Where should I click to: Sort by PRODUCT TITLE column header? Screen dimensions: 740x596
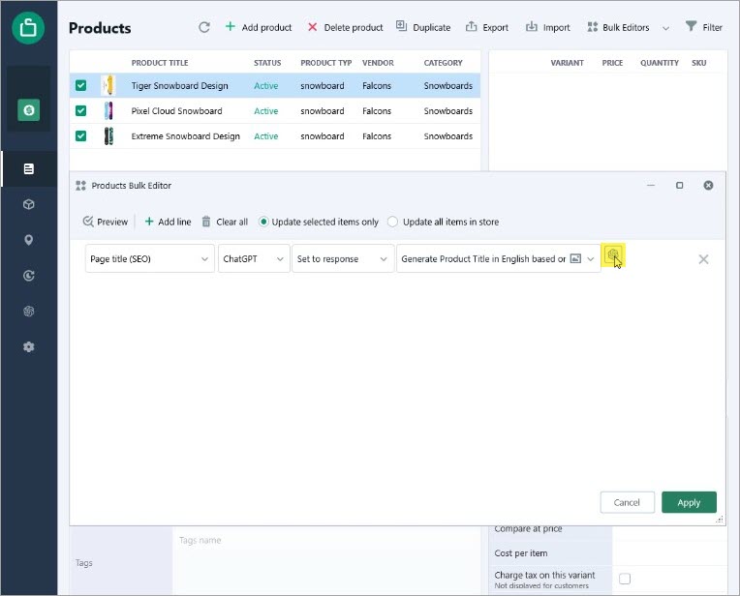point(160,63)
